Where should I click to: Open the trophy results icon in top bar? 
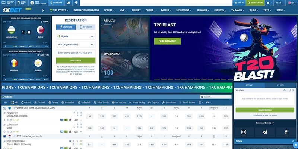click(76, 3)
